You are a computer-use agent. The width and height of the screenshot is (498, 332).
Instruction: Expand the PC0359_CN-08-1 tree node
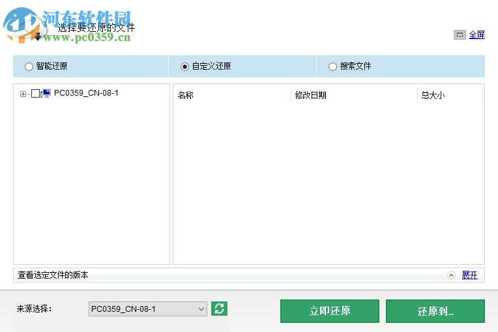point(23,94)
